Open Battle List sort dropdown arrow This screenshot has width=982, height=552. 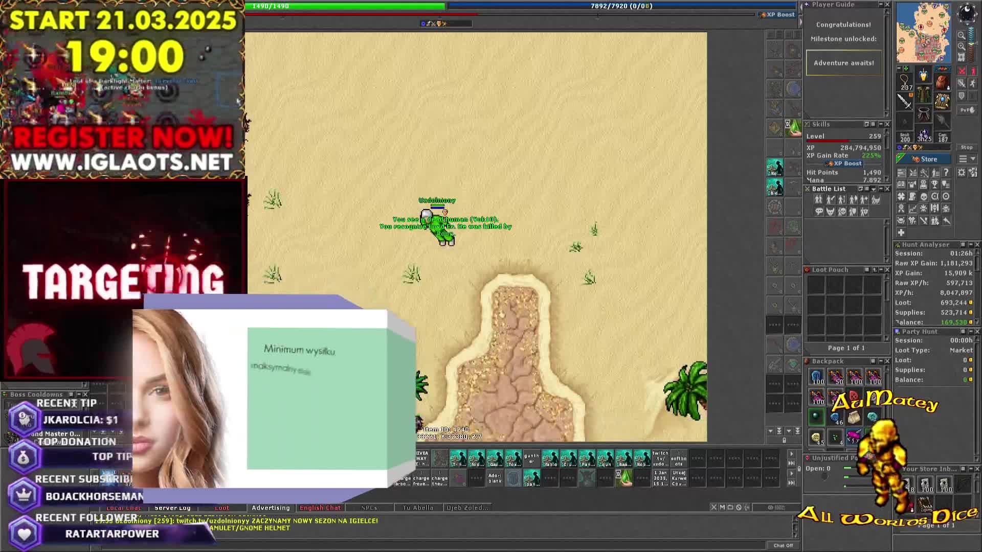873,189
